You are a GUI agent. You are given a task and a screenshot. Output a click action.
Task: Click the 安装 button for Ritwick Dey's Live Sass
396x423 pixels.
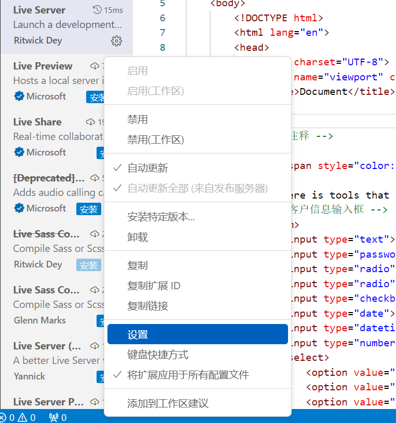(x=89, y=265)
